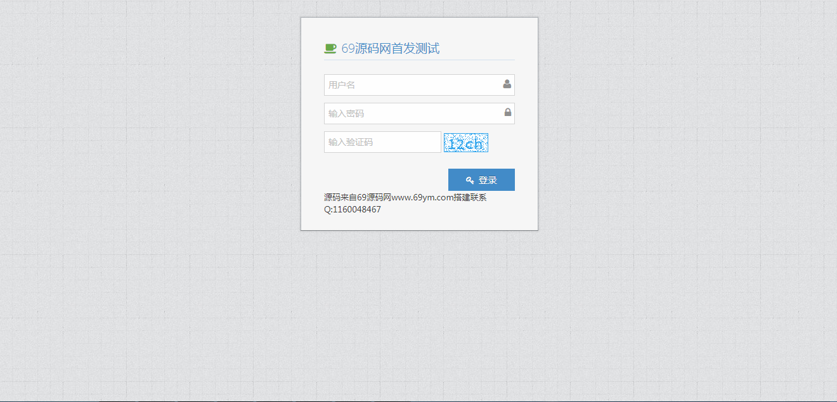
Task: Select the lock symbol inside the password input
Action: pyautogui.click(x=506, y=112)
